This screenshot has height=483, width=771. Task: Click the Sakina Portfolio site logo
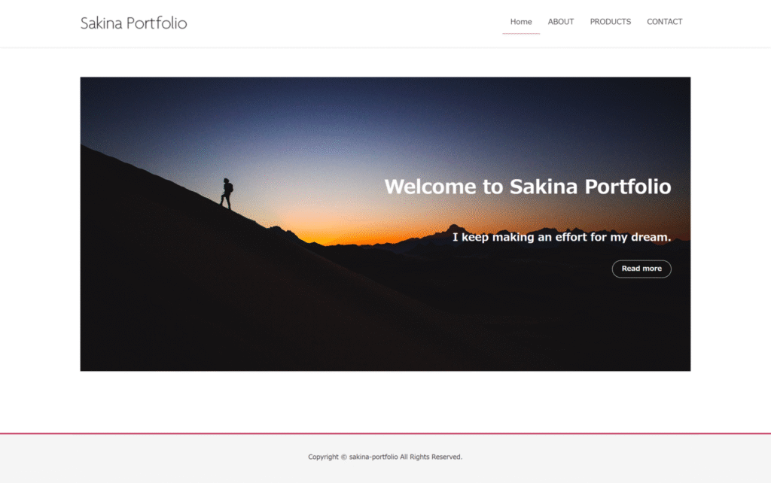134,23
